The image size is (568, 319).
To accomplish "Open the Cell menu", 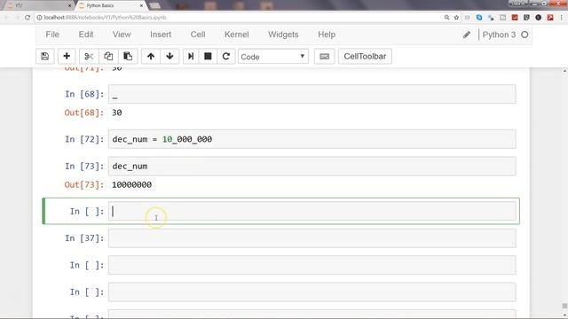I will [x=198, y=35].
